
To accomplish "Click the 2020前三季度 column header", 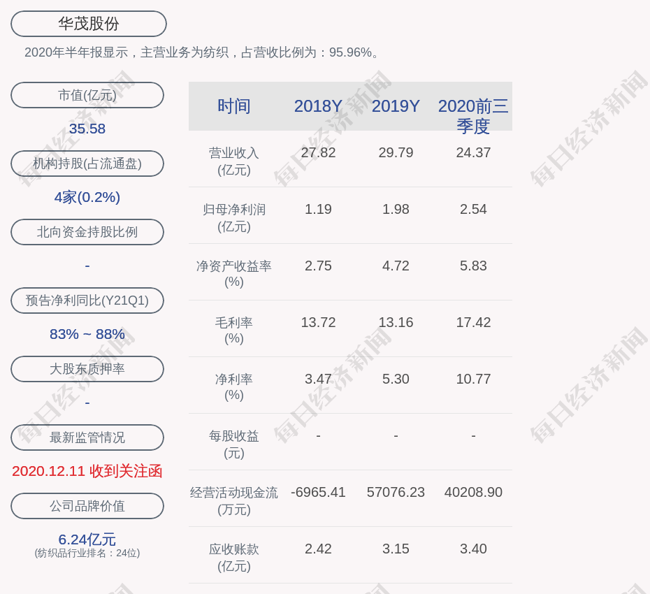I will 473,116.
